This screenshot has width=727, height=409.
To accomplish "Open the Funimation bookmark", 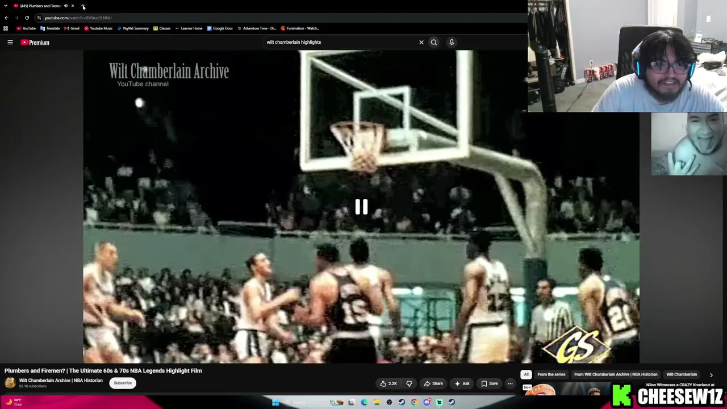I will 300,28.
